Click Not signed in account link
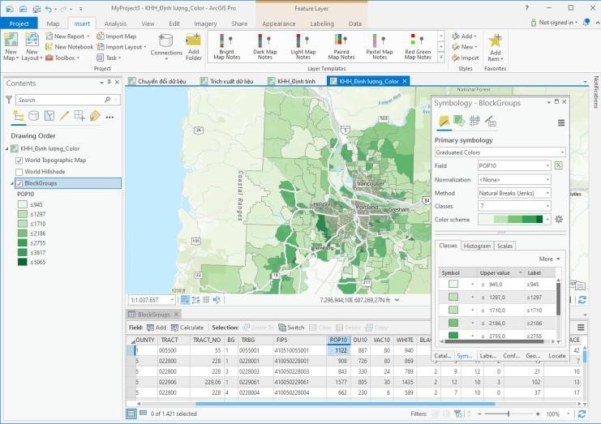 pos(554,23)
